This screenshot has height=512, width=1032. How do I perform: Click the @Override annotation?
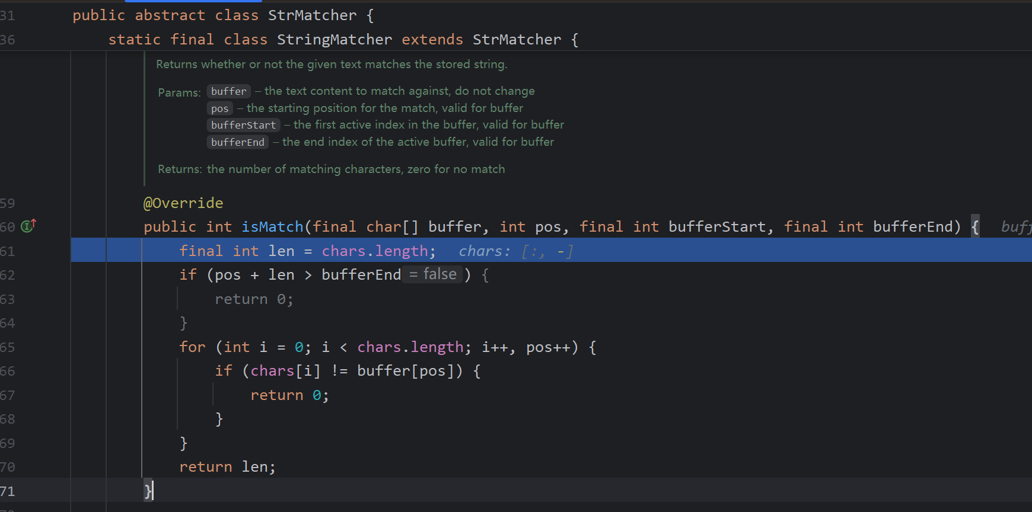point(183,203)
